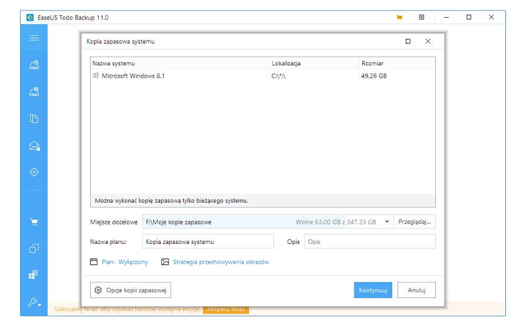
Task: Click the Windows icon beside Microsoft Windows 8.1
Action: (x=95, y=76)
